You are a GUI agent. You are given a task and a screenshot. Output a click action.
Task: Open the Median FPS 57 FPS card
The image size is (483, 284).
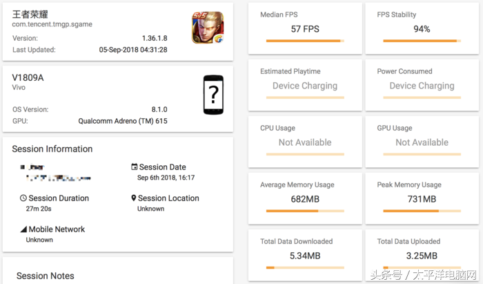pos(305,28)
